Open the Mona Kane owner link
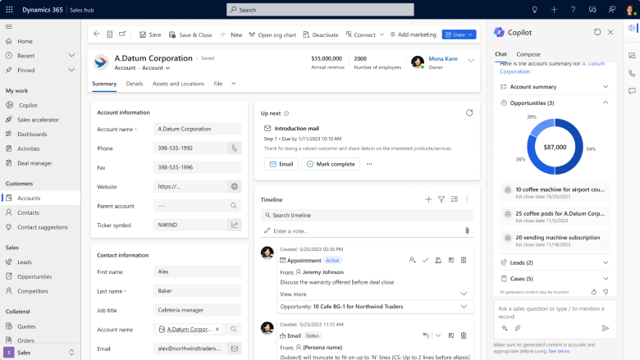640x360 pixels. [x=443, y=59]
